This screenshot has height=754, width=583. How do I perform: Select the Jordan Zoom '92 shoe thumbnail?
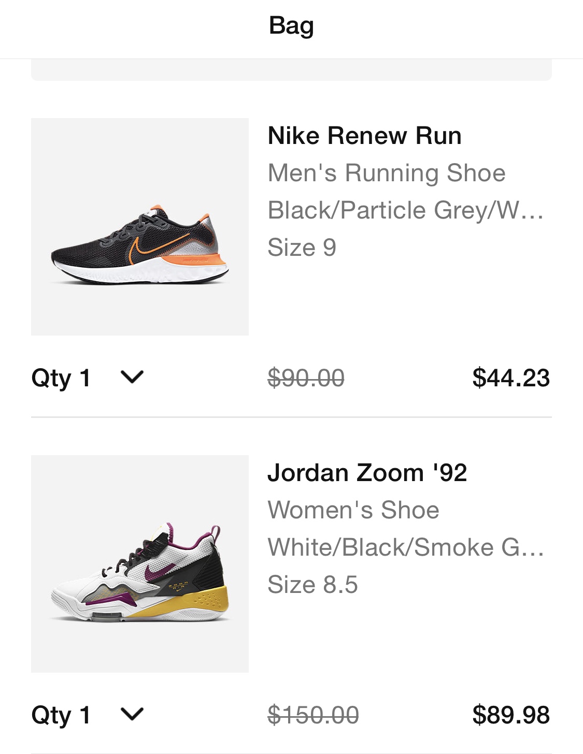(x=139, y=562)
